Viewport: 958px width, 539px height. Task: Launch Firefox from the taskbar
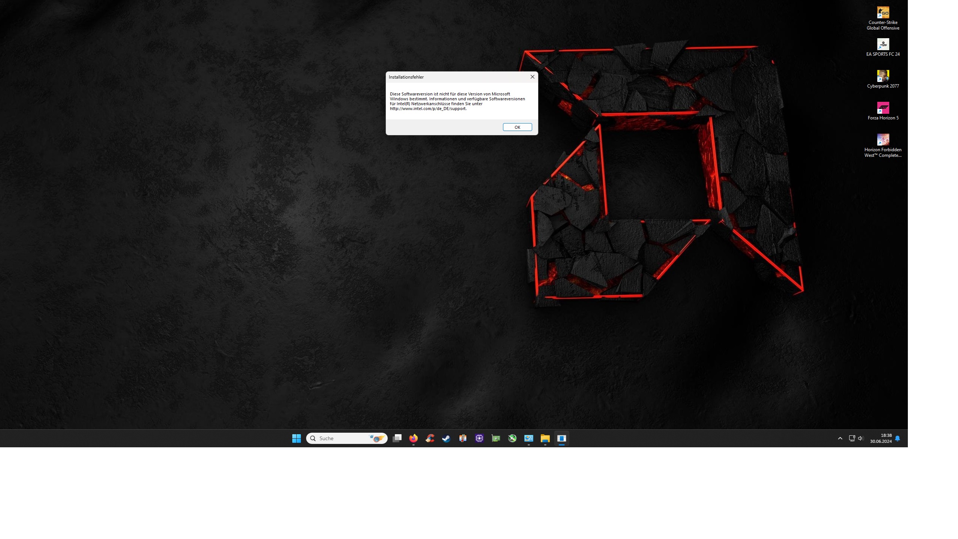click(x=414, y=438)
